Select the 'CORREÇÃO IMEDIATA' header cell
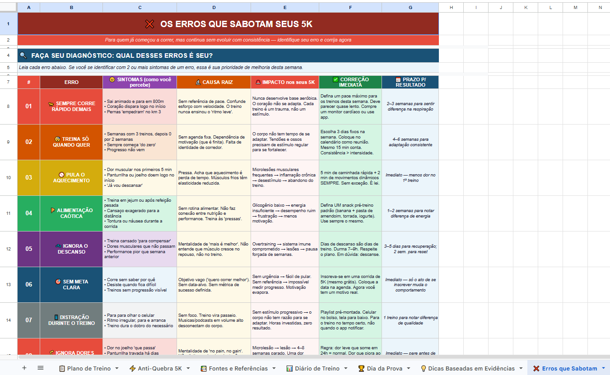 [x=350, y=82]
